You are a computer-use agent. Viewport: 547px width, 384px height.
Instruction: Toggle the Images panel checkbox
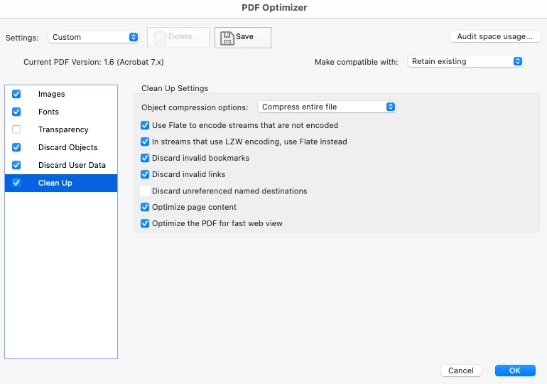coord(16,94)
